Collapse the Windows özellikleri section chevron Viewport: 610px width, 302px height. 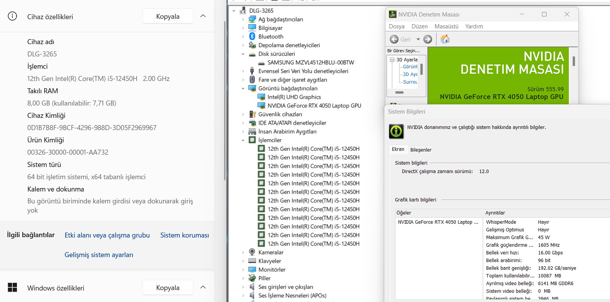(x=203, y=287)
